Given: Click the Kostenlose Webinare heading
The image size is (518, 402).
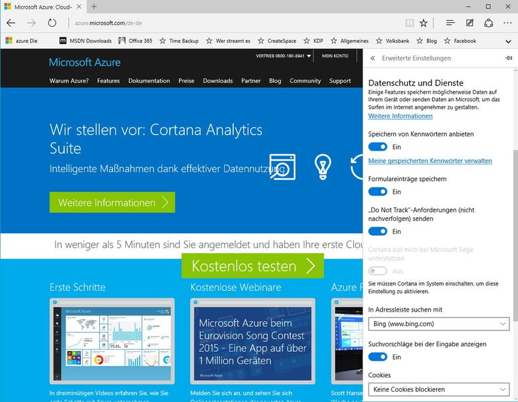Looking at the screenshot, I should tap(235, 287).
